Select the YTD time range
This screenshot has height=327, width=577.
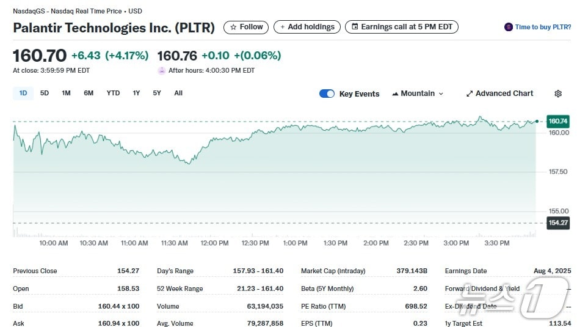click(x=113, y=93)
